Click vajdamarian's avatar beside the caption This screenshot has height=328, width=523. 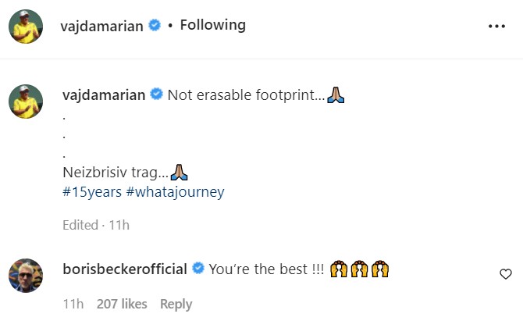point(25,102)
